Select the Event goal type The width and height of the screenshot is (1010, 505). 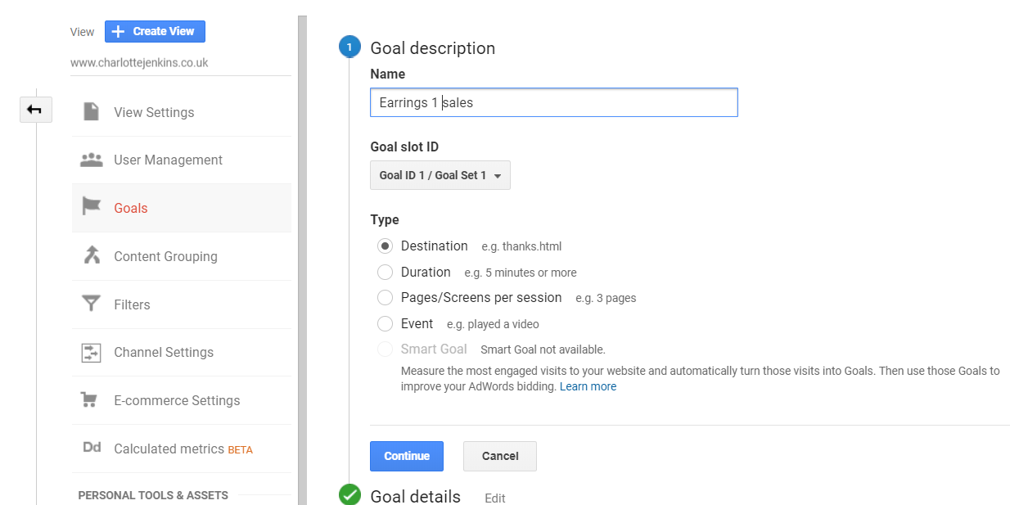(x=385, y=324)
